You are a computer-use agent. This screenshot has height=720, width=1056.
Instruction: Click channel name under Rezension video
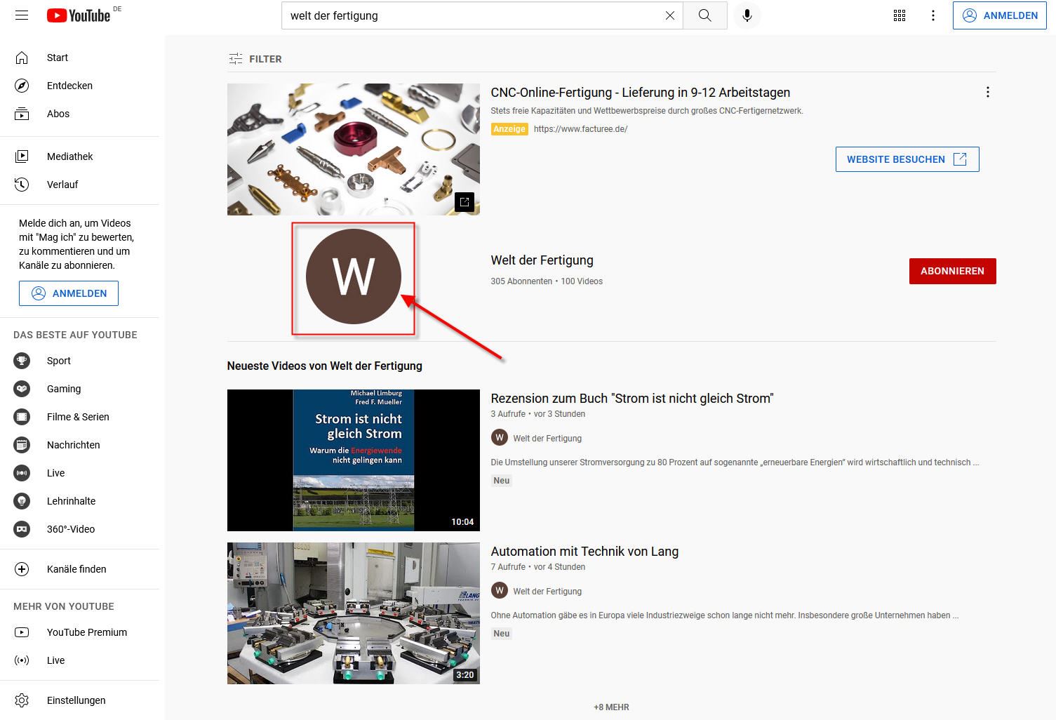click(547, 439)
